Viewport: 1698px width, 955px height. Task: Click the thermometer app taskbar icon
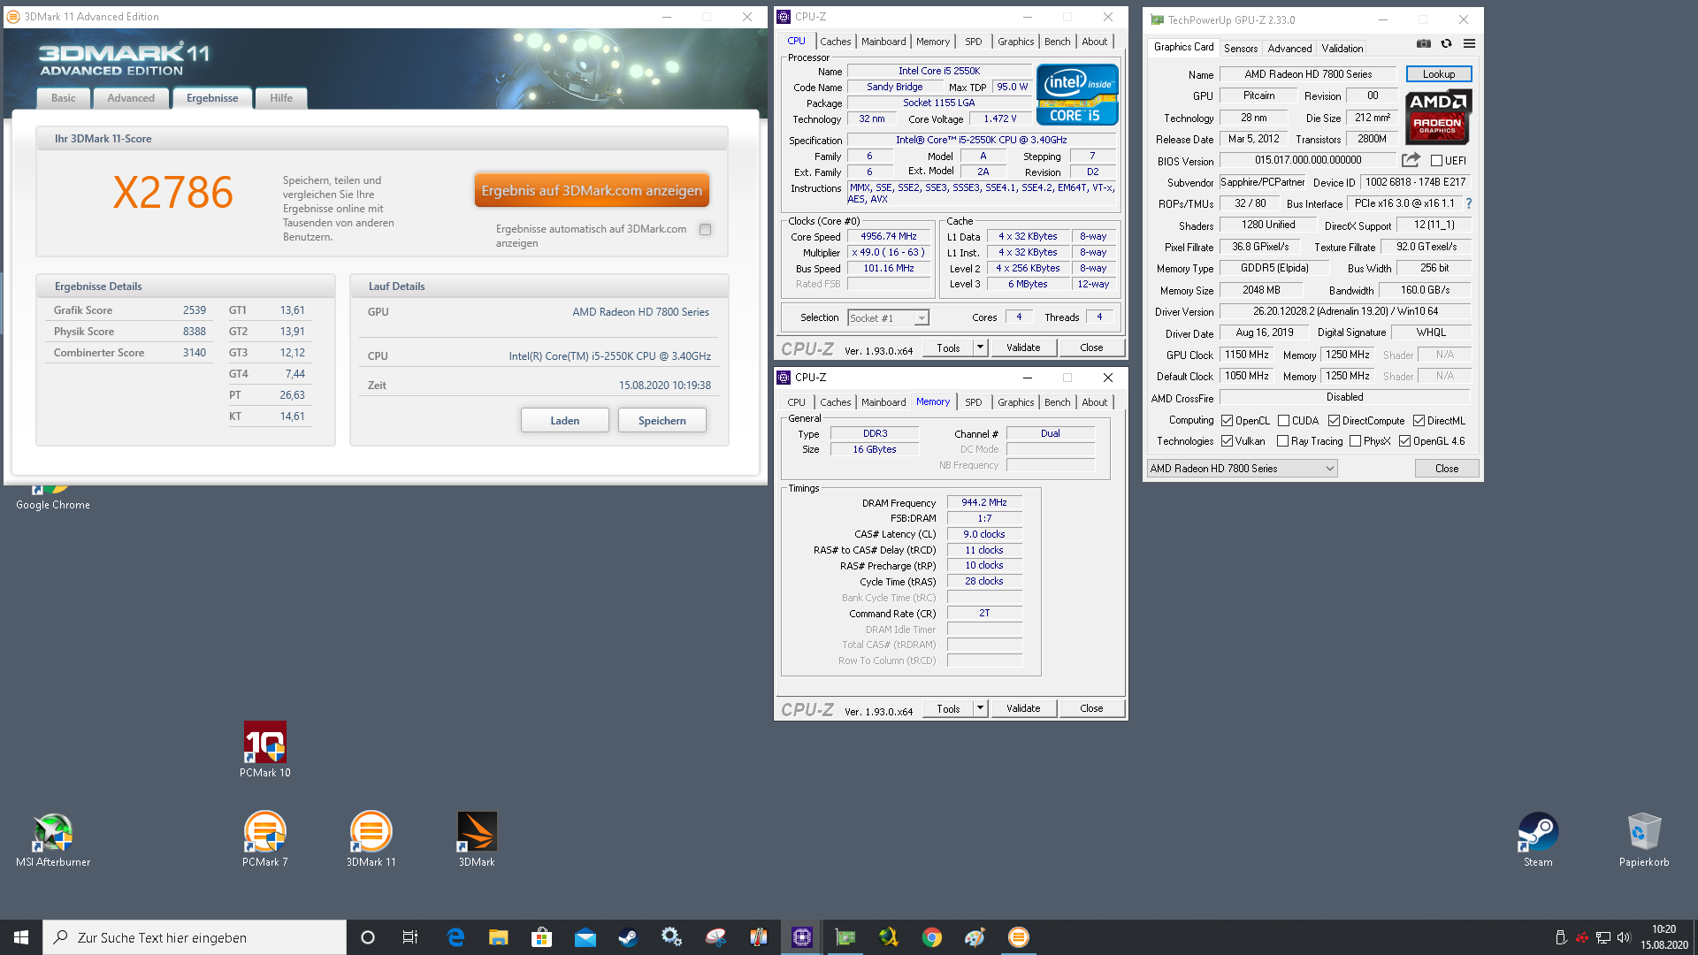click(759, 937)
